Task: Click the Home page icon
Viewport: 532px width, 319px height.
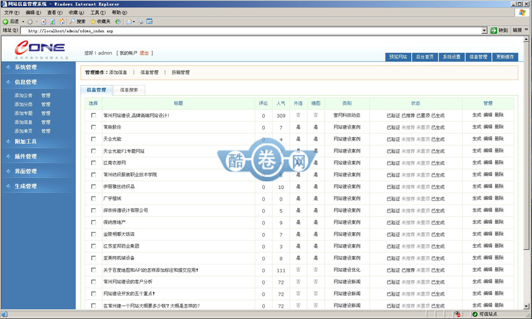Action: pos(62,22)
